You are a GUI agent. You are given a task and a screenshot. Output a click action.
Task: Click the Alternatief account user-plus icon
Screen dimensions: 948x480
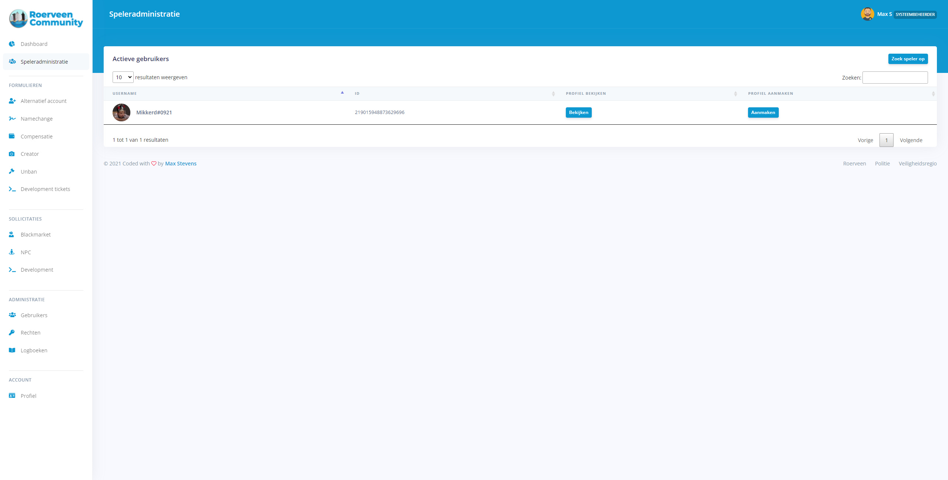tap(12, 101)
